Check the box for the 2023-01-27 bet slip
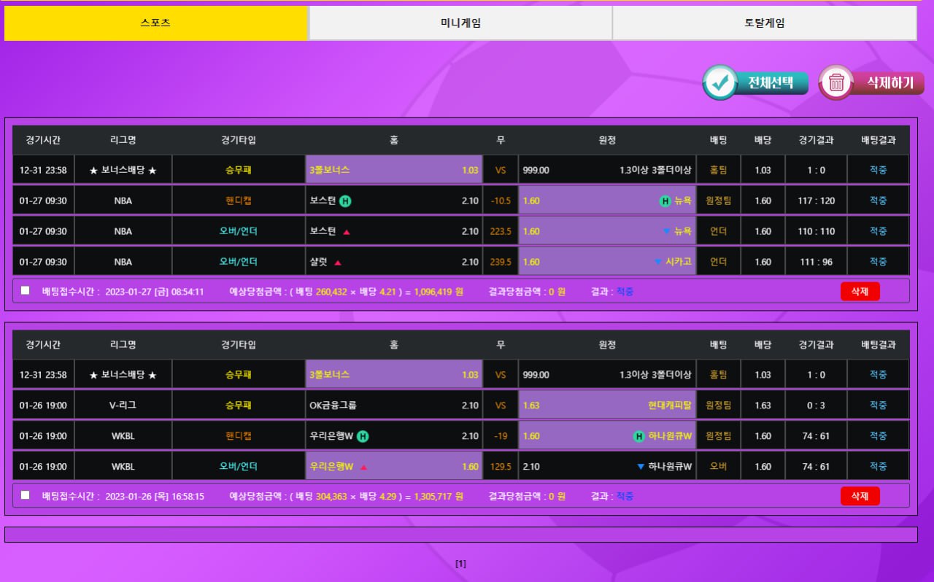This screenshot has height=582, width=934. tap(26, 290)
